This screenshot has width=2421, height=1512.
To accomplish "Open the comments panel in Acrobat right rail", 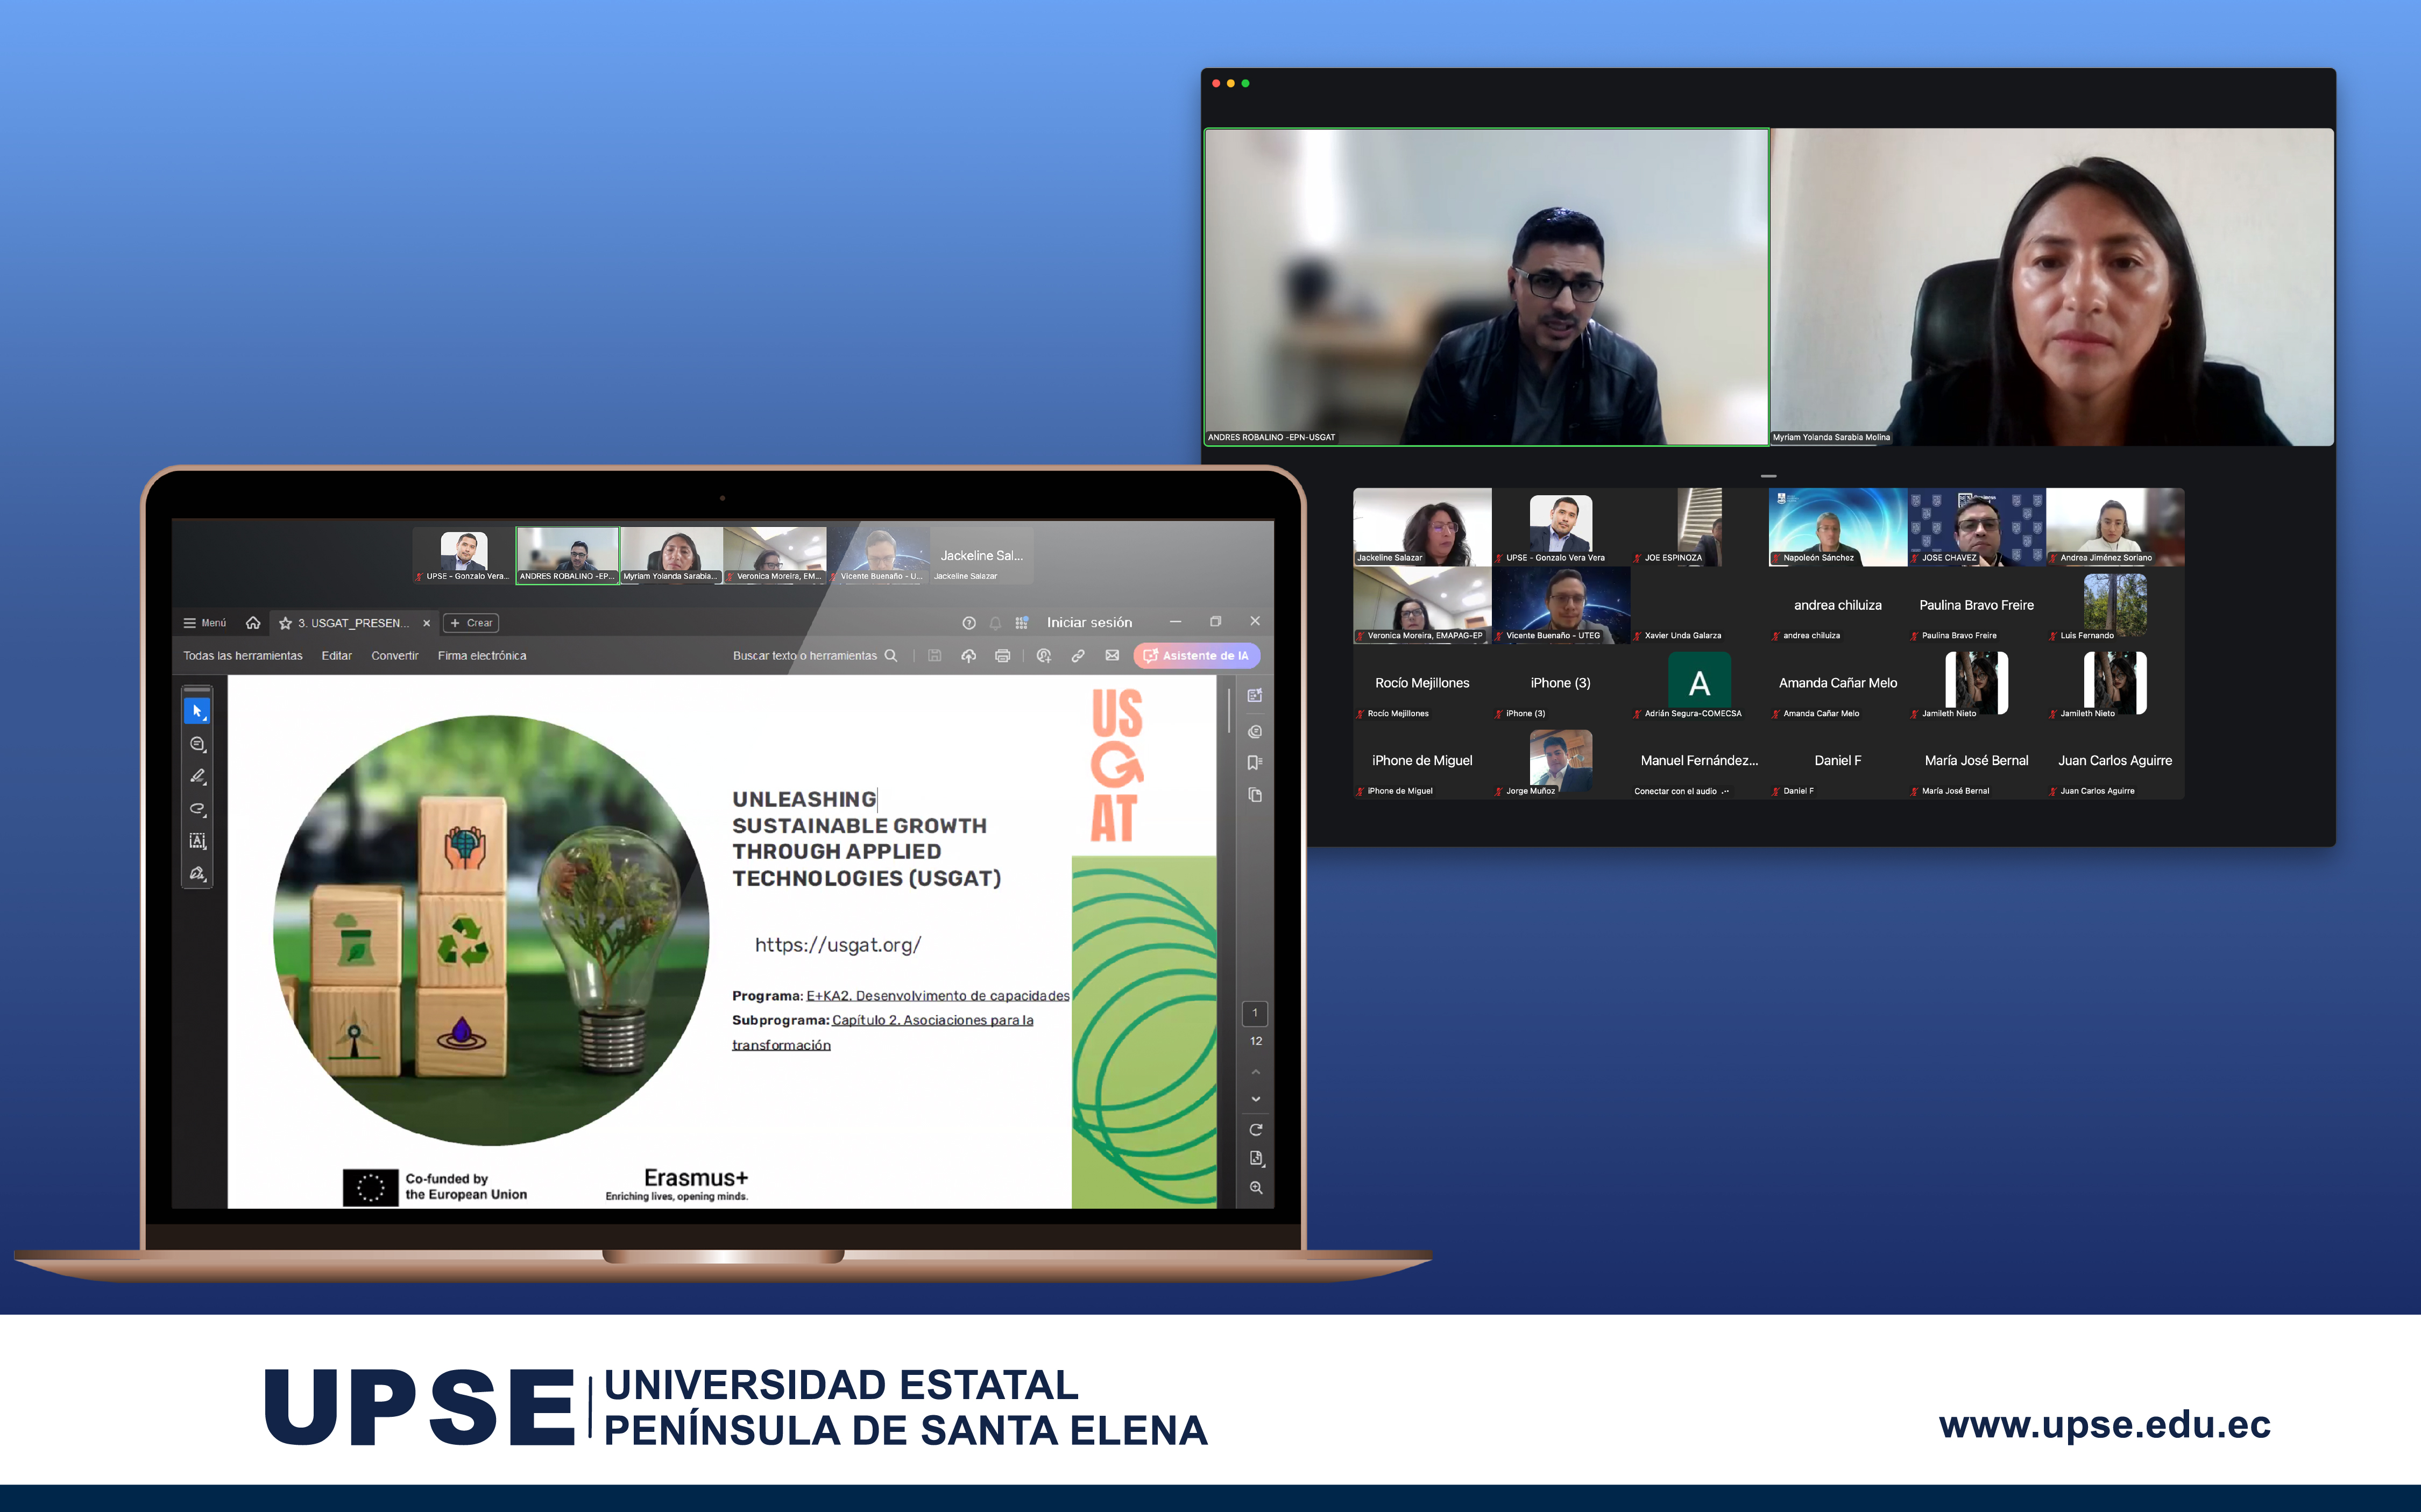I will click(1255, 731).
